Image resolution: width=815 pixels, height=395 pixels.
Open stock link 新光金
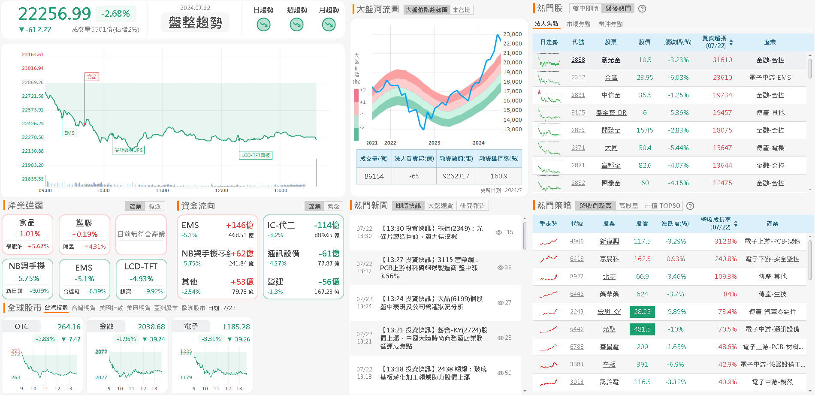pos(611,60)
